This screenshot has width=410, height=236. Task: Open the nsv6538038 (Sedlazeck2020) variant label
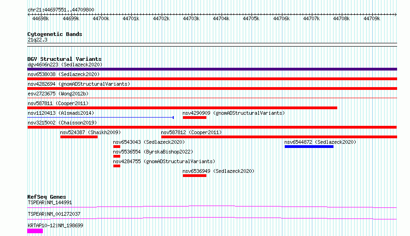(64, 74)
